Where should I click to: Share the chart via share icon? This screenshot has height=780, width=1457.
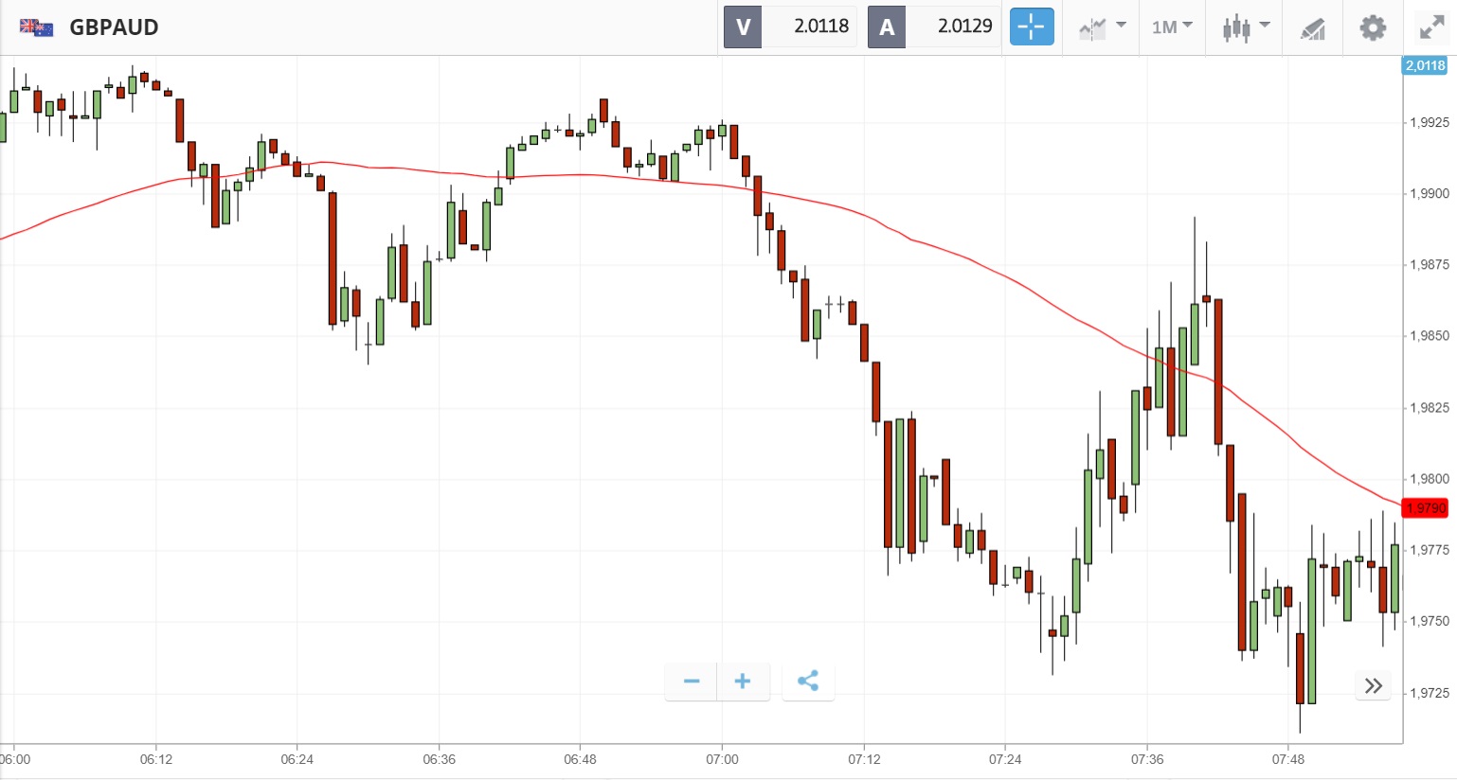[x=808, y=682]
